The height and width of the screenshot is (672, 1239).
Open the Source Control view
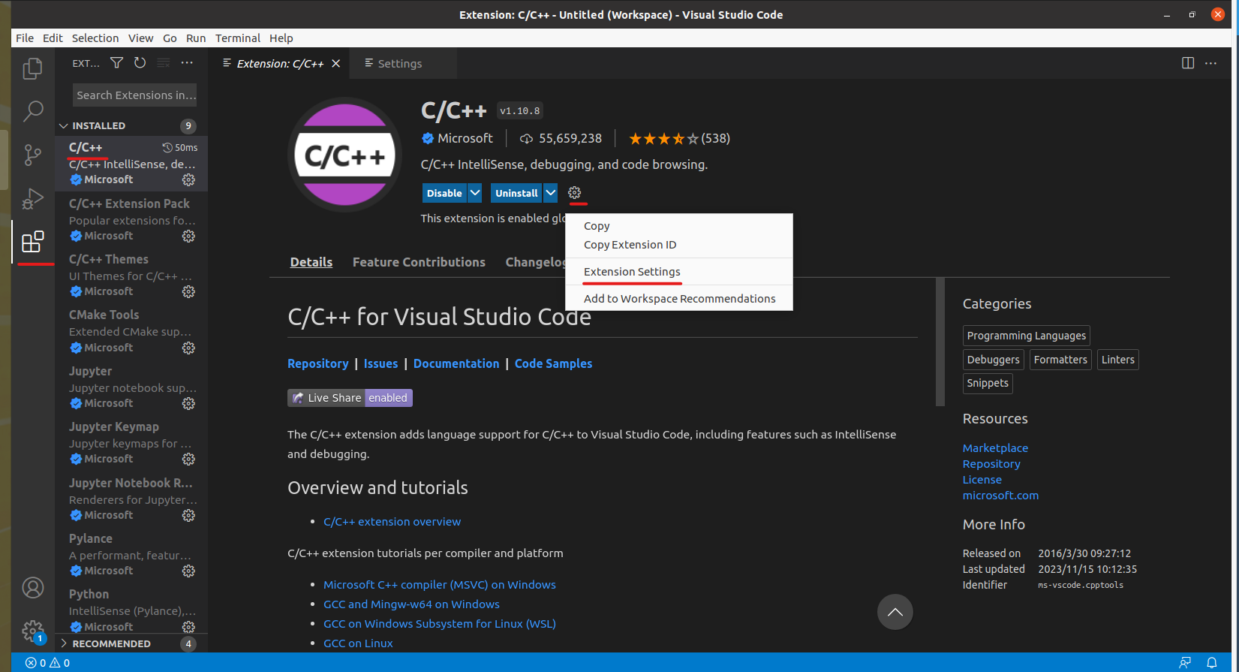pyautogui.click(x=32, y=155)
